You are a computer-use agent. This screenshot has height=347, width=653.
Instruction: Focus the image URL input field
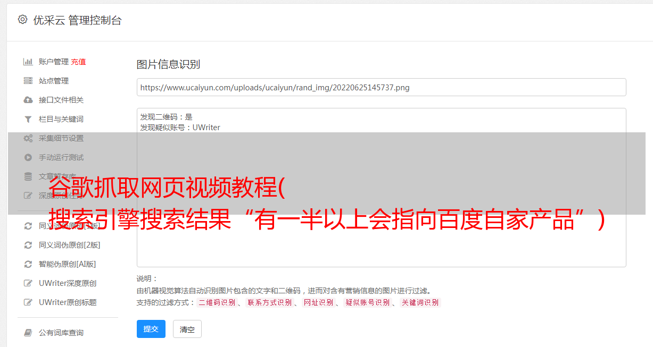[x=381, y=87]
